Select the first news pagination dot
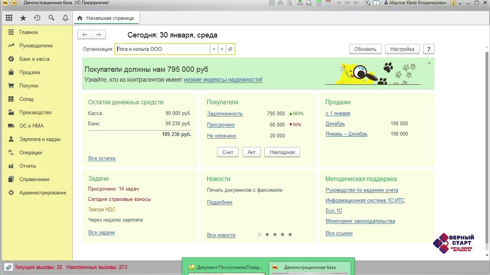The height and width of the screenshot is (275, 490). click(x=260, y=235)
